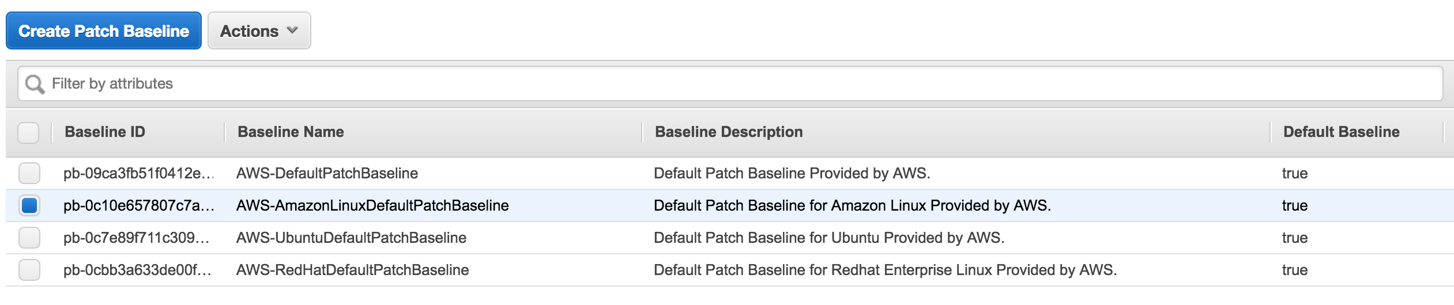Select baseline ID pb-09ca3fb51f0412e
This screenshot has height=305, width=1454.
[138, 174]
